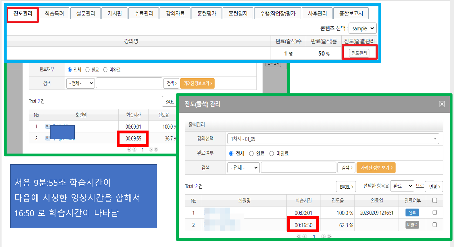Open the 선택한 항목을 완료 status dropdown
This screenshot has height=247, width=454.
tap(402, 186)
